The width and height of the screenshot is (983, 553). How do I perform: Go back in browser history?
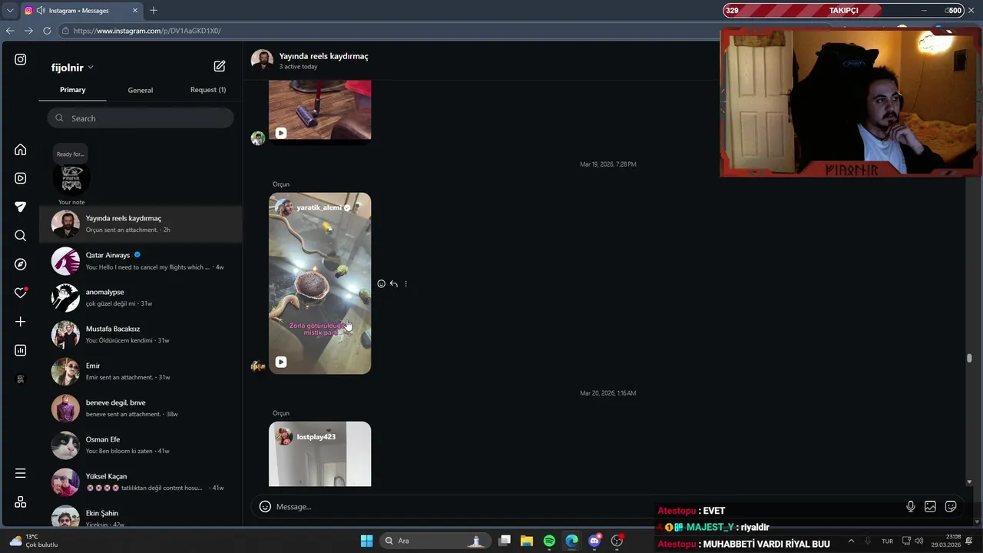(10, 31)
